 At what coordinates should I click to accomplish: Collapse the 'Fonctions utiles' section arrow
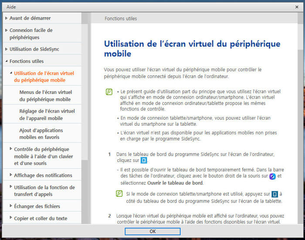point(6,62)
